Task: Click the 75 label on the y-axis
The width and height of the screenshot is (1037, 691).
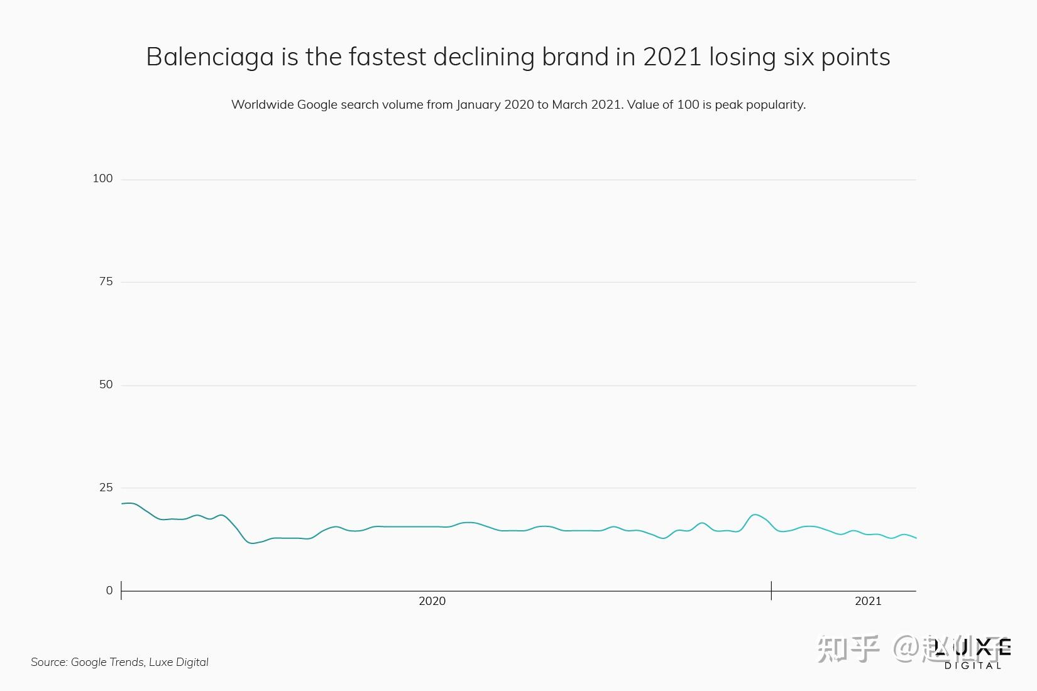Action: coord(106,281)
